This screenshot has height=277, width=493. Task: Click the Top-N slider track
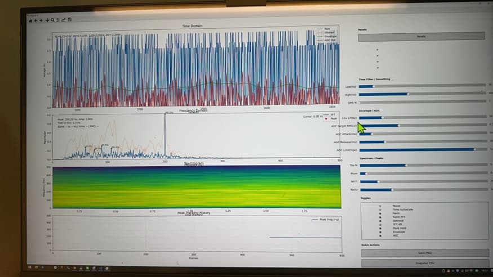pyautogui.click(x=424, y=165)
